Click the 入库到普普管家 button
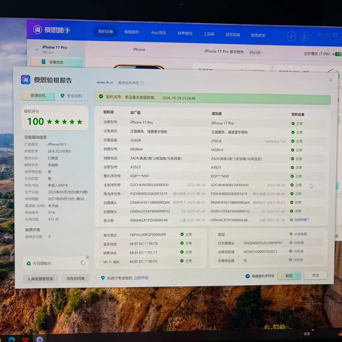The image size is (342, 342). [40, 279]
